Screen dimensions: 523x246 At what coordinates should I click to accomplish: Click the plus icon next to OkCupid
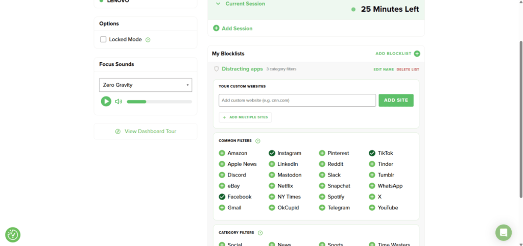click(x=272, y=208)
